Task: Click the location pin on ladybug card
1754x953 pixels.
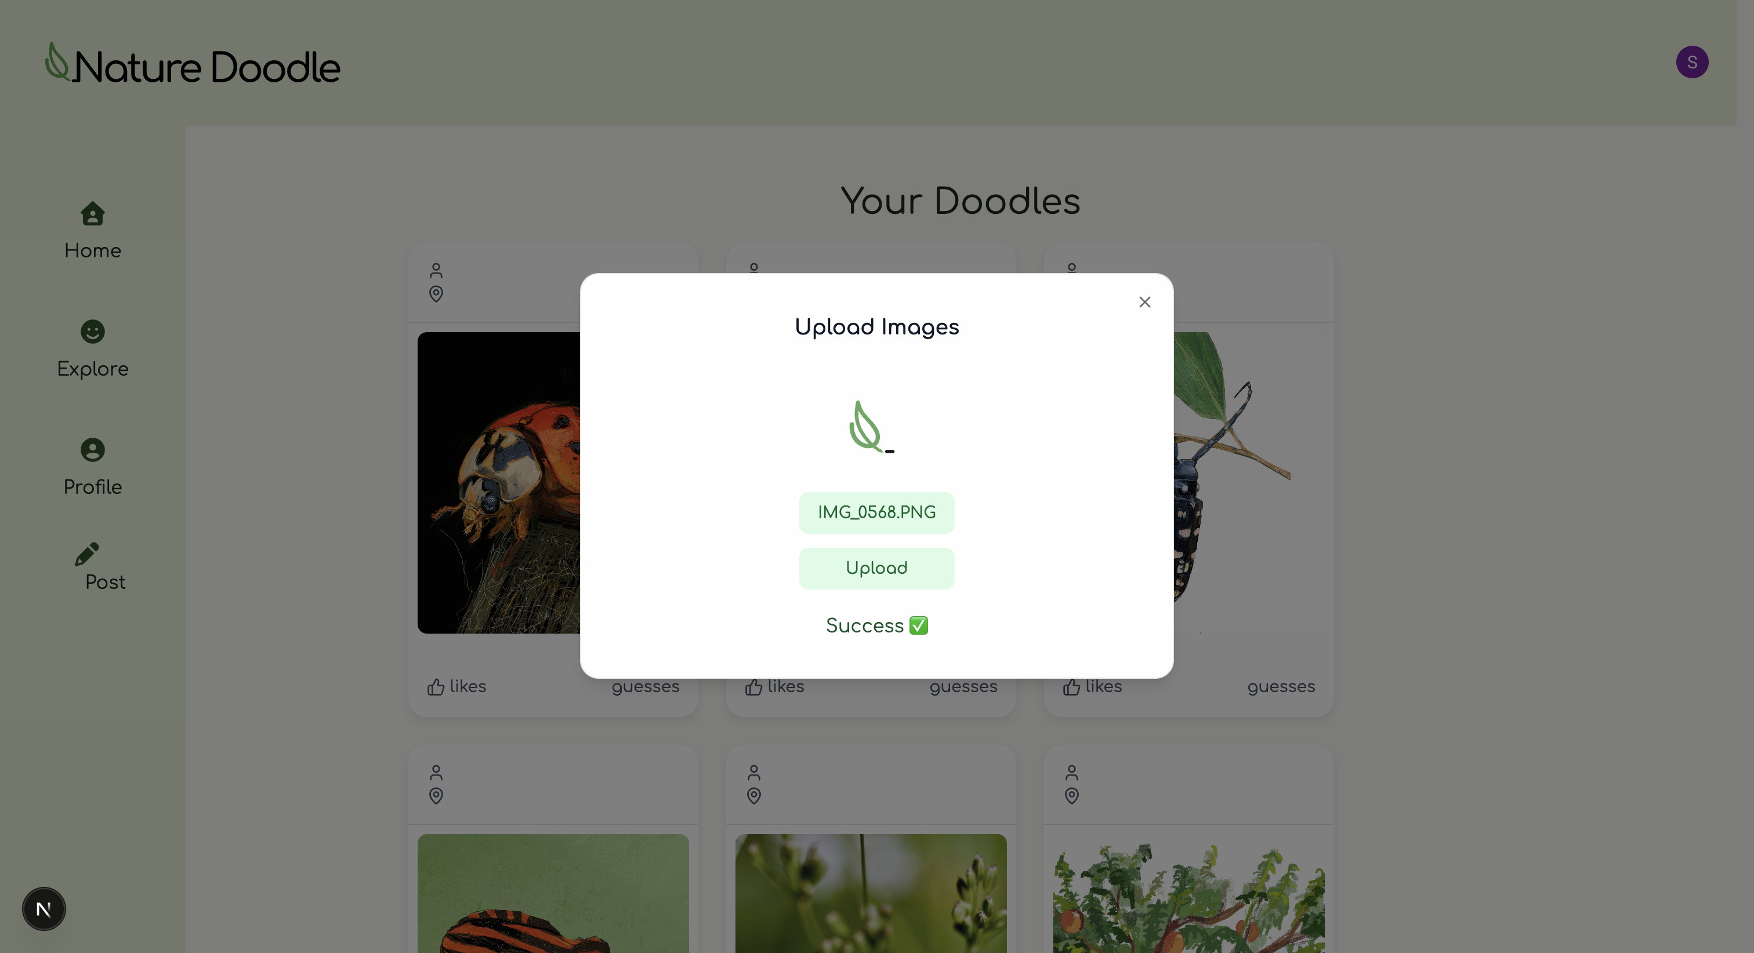Action: (436, 294)
